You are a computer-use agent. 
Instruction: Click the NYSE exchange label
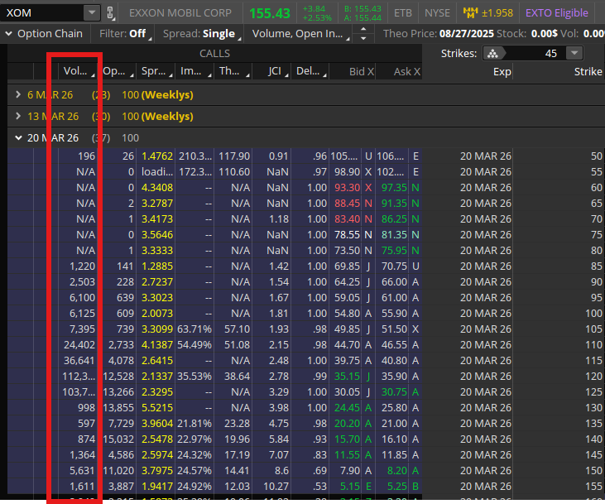point(437,13)
